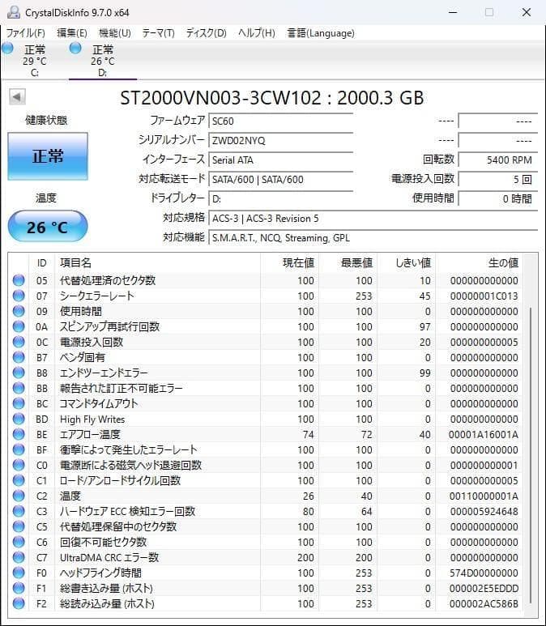The width and height of the screenshot is (546, 626).
Task: Click the serial number field ZWD02NYQ
Action: point(281,140)
